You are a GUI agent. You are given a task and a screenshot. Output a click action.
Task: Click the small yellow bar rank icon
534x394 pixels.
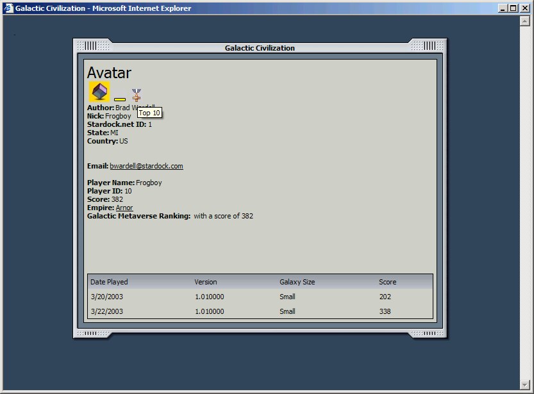[x=120, y=99]
